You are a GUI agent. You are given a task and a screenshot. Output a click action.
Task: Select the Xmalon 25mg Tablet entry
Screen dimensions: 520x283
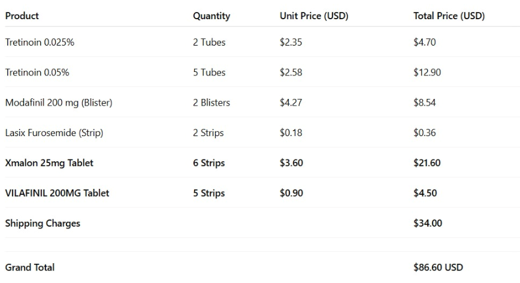(x=49, y=163)
